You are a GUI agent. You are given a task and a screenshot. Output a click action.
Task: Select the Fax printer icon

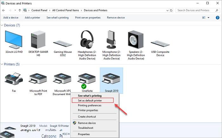coord(14,79)
